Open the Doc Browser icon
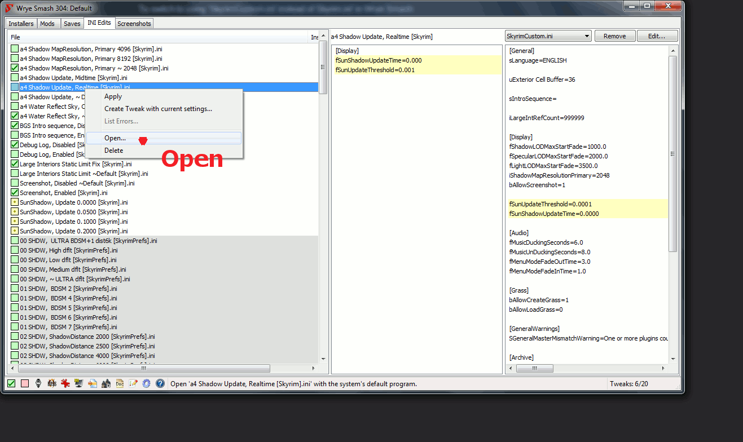This screenshot has width=743, height=442. 120,383
